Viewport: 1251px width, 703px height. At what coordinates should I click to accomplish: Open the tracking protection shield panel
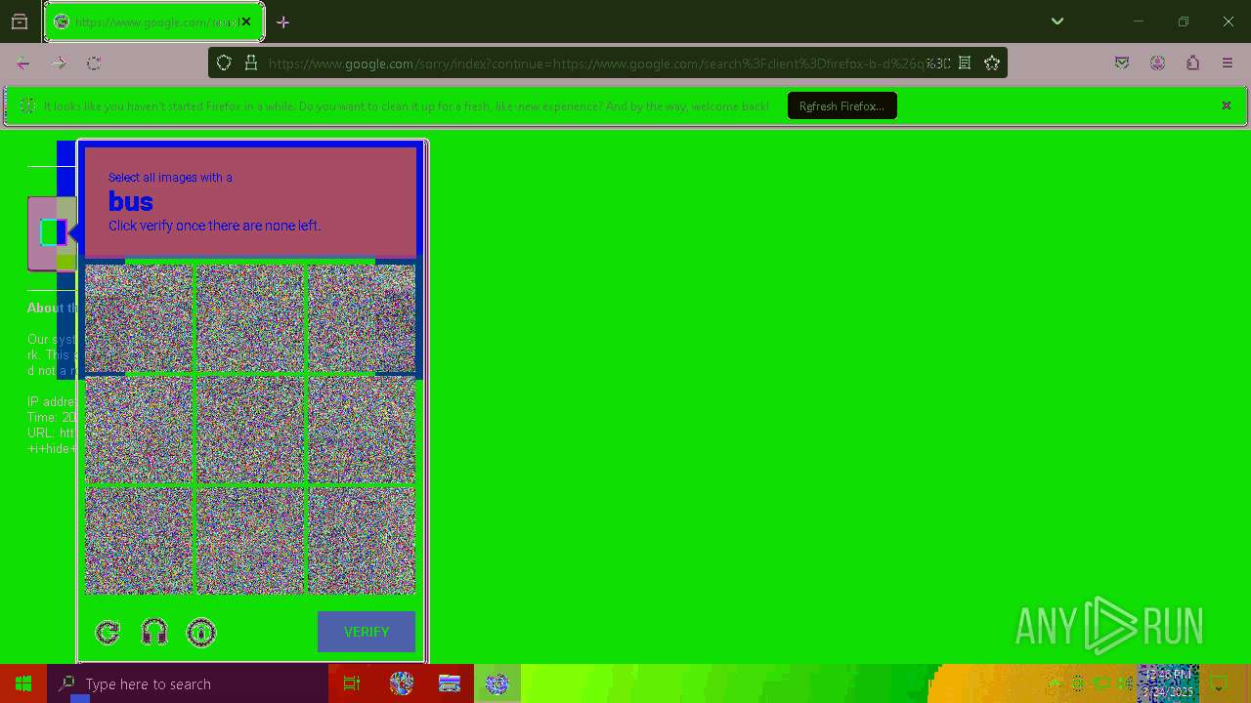[x=224, y=62]
